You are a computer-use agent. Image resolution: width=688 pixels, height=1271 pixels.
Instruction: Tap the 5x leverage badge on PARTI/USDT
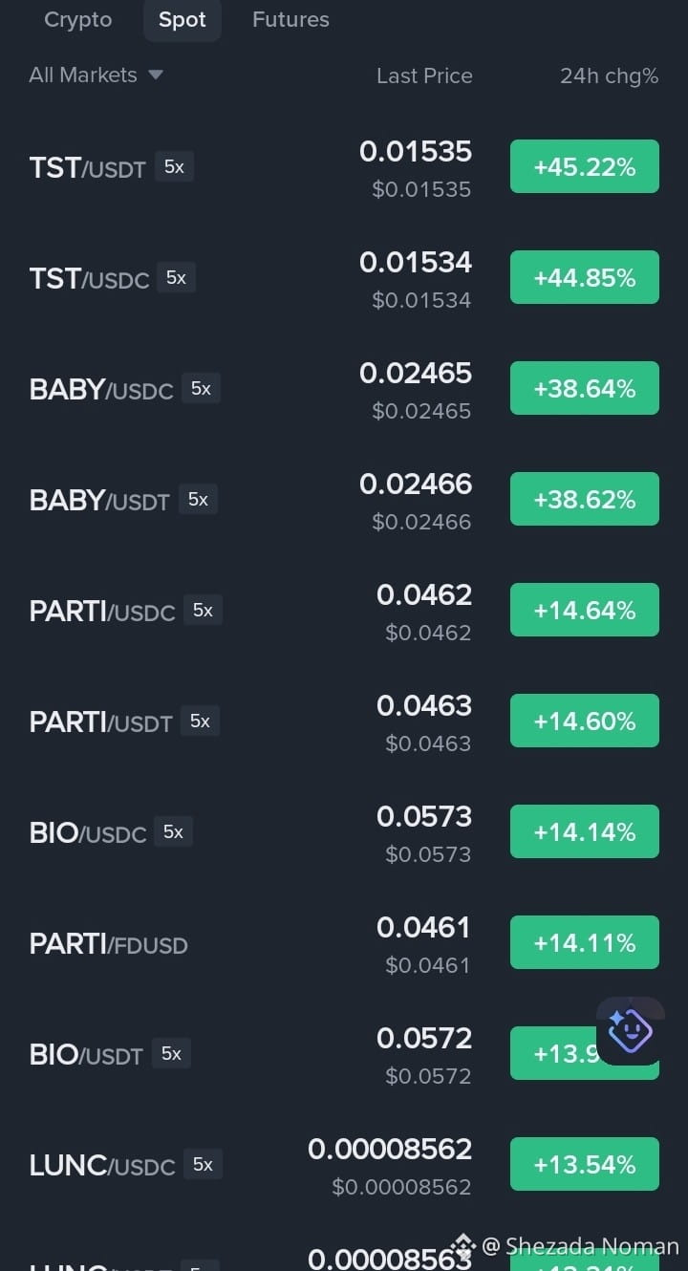click(x=200, y=721)
